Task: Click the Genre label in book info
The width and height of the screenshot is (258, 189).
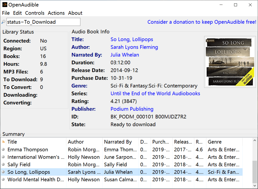Action: (79, 86)
